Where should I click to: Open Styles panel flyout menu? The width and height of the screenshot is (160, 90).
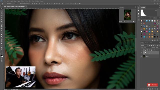tap(159, 18)
